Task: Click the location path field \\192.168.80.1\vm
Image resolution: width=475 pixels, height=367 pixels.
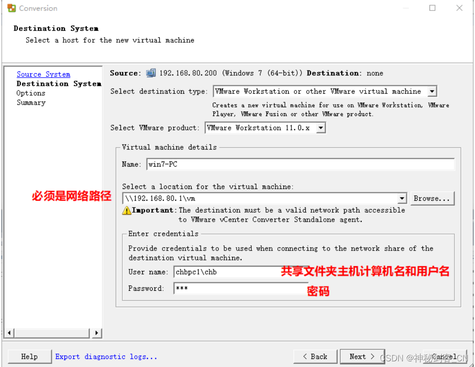Action: (x=260, y=198)
